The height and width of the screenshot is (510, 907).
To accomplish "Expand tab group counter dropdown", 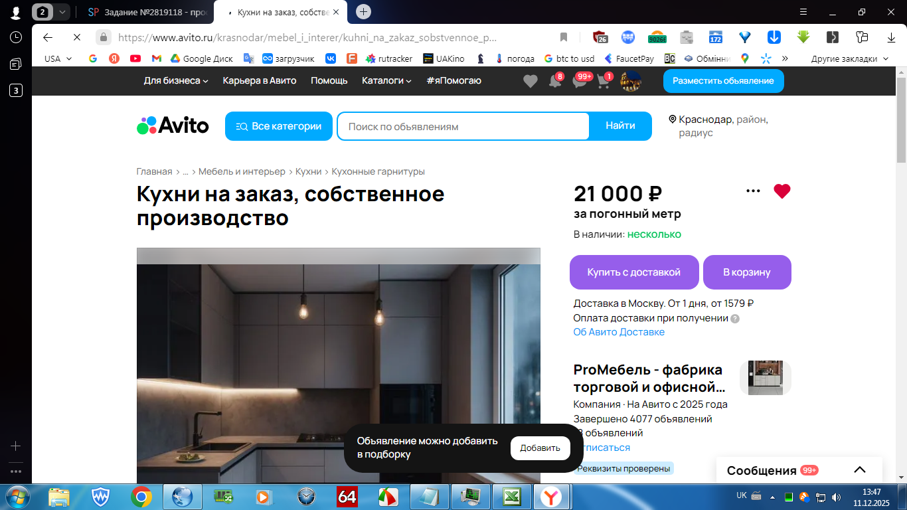I will coord(62,11).
